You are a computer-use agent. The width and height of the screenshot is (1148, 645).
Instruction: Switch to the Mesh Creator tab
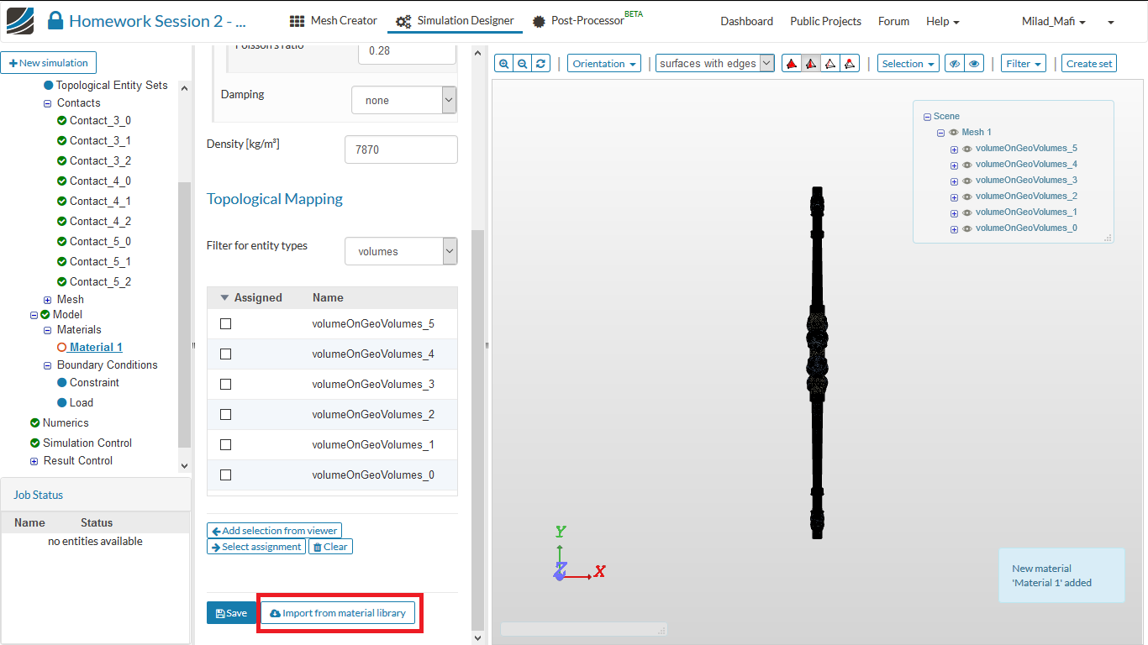click(333, 20)
